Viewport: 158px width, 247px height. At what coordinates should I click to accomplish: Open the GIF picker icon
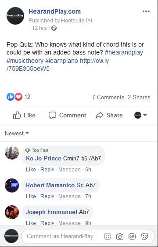132,236
